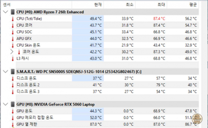Click the thermometer icon for GPU 온도
208x128 pixels.
pyautogui.click(x=12, y=111)
